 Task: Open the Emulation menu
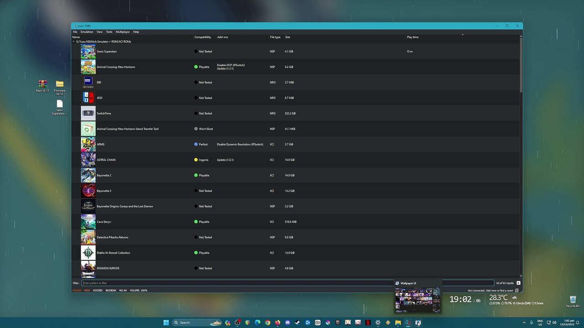pos(87,32)
